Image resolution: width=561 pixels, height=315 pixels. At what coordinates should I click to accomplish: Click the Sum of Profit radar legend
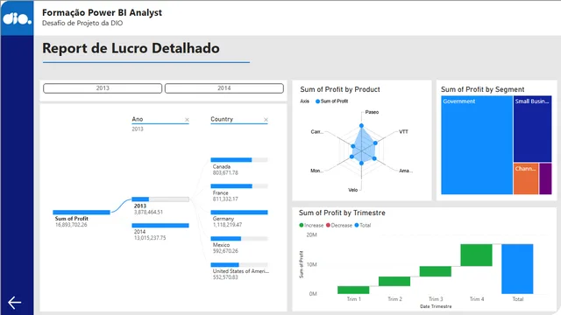331,101
